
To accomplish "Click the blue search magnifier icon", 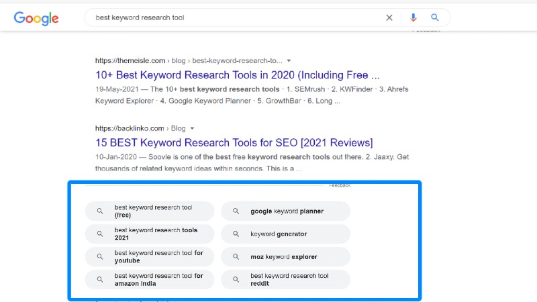I will click(x=435, y=17).
